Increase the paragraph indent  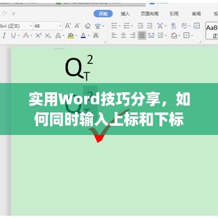(149, 26)
